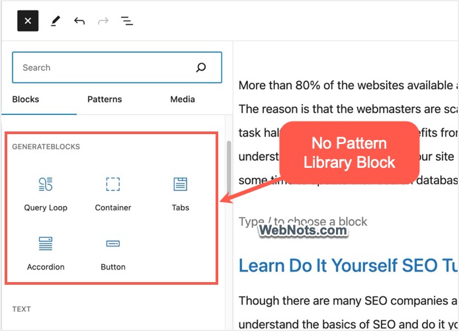Switch to the Patterns tab

point(104,99)
